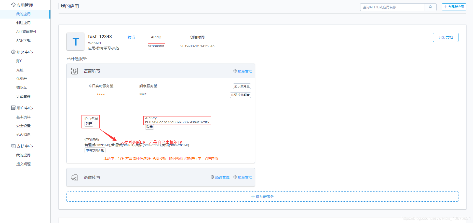Click the 添加新服务 dashed button
Viewport: 473px width, 223px height.
[x=262, y=197]
